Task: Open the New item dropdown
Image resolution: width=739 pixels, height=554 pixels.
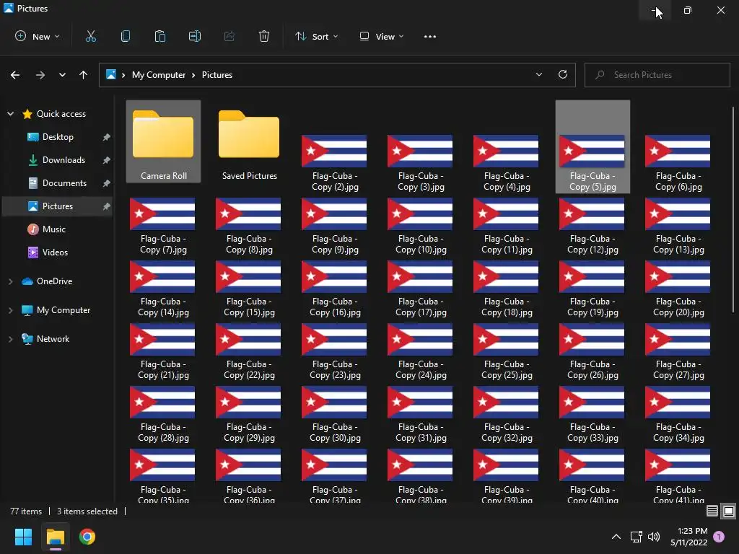Action: 38,36
